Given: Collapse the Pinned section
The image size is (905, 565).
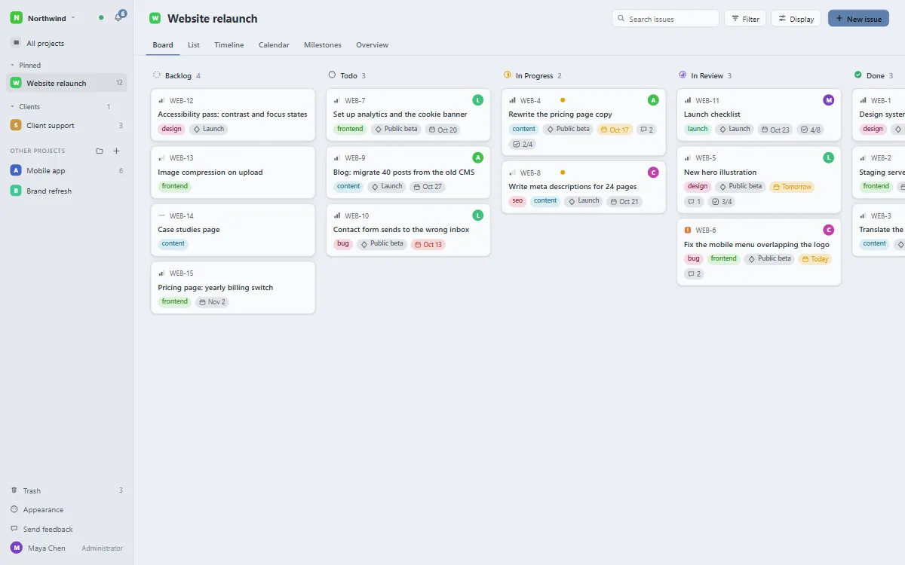Looking at the screenshot, I should coord(26,66).
